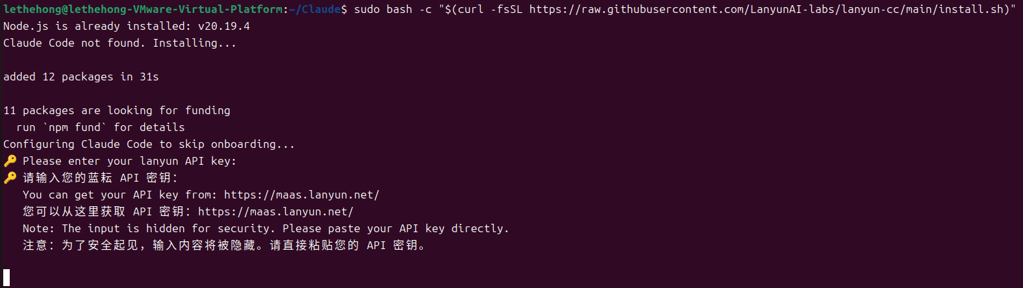Screen dimensions: 1023x288
Task: Click the key emoji before Chinese API prompt
Action: (x=10, y=178)
